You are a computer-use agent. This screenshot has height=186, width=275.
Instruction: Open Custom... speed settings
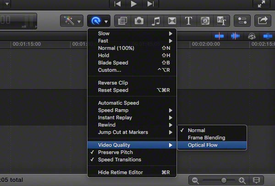(x=132, y=70)
